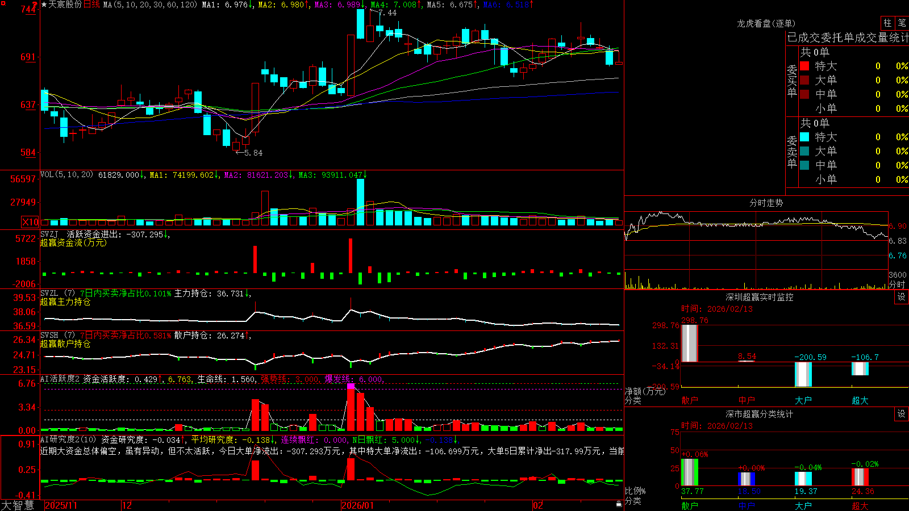Click the AI研究度2(10) indicator label

point(68,439)
